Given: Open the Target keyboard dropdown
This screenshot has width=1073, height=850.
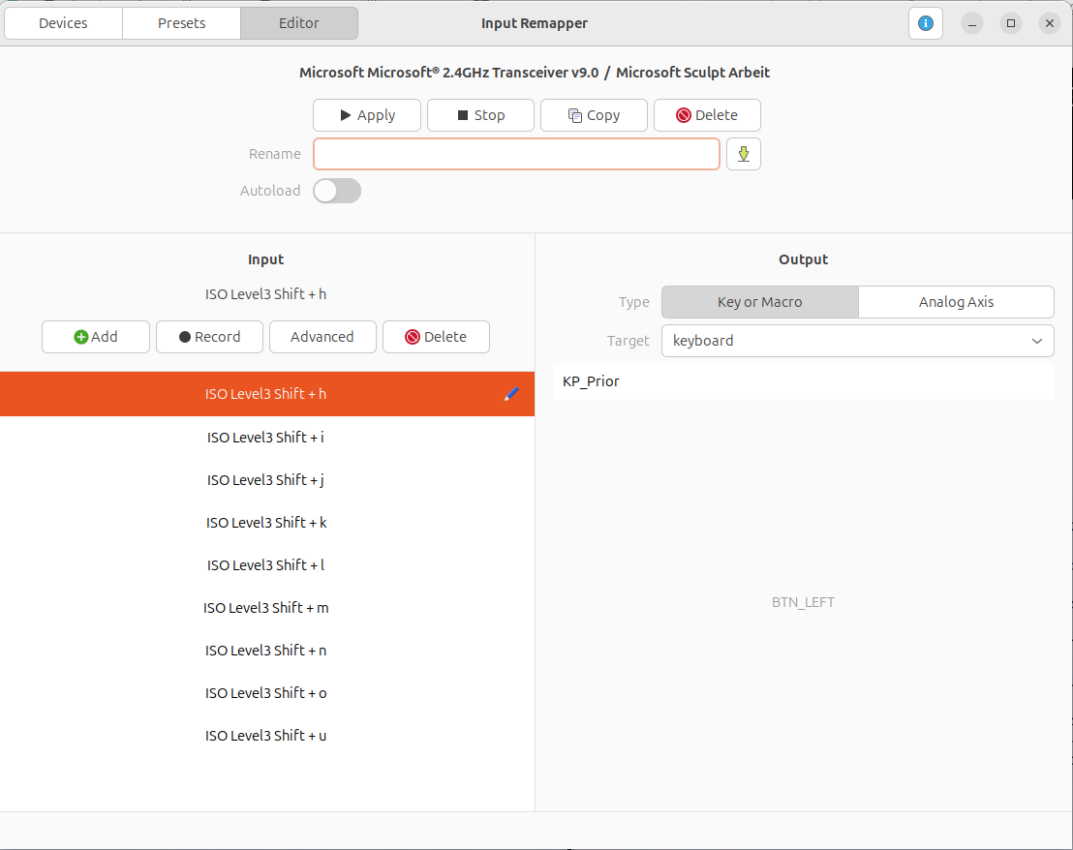Looking at the screenshot, I should pos(857,341).
